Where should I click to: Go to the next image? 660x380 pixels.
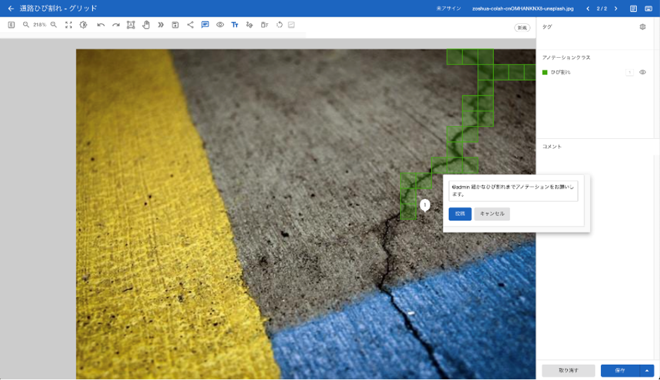click(x=616, y=9)
